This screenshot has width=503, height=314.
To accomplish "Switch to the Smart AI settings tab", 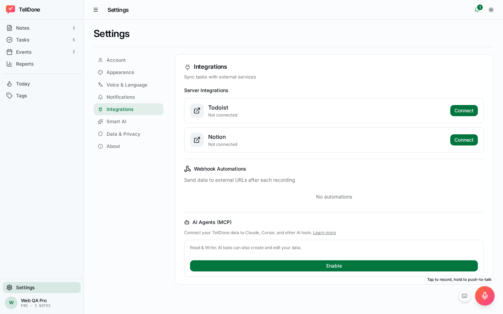I will point(129,121).
